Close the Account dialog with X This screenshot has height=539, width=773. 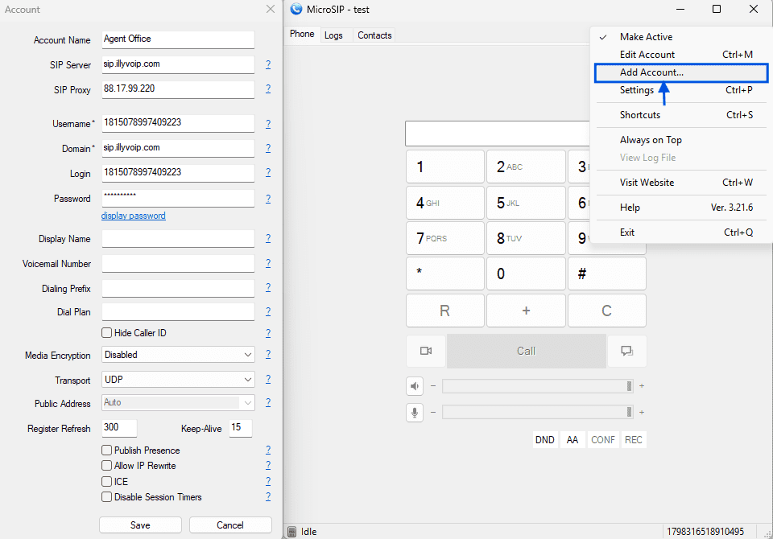coord(271,10)
